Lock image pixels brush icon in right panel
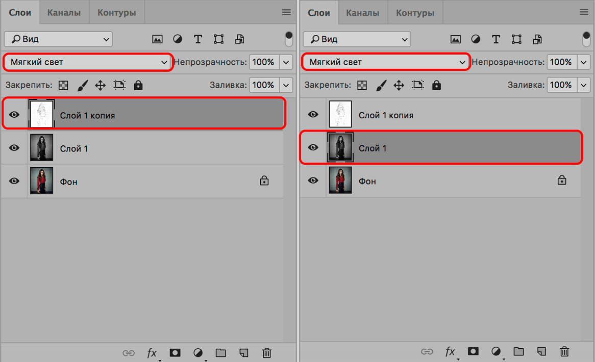Screen dimensions: 595x362 click(381, 85)
